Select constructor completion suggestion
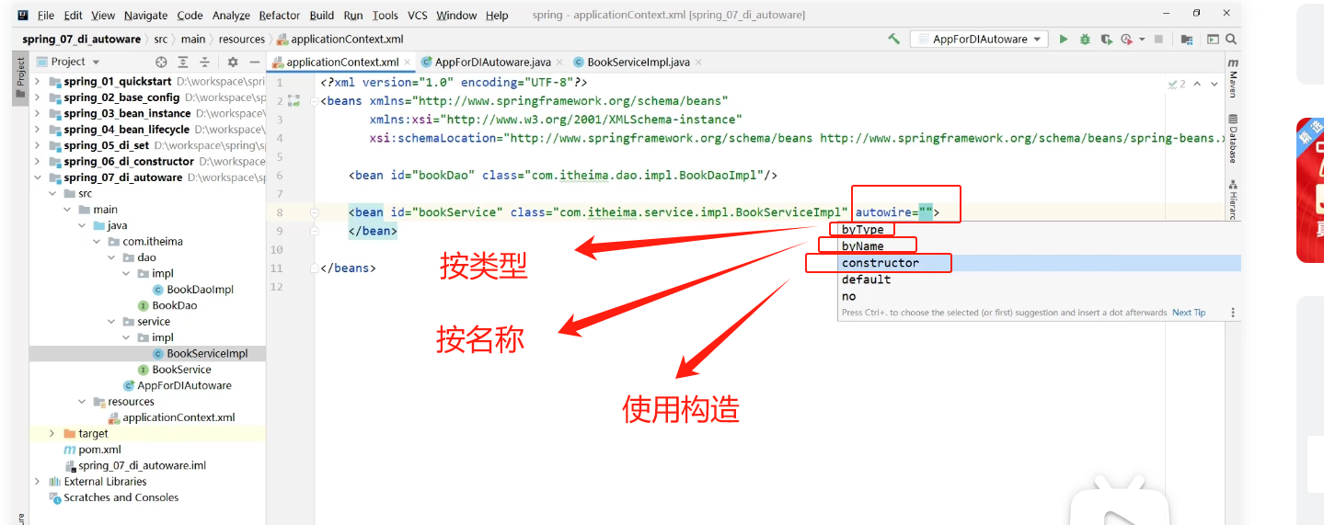1324x525 pixels. [1037, 263]
